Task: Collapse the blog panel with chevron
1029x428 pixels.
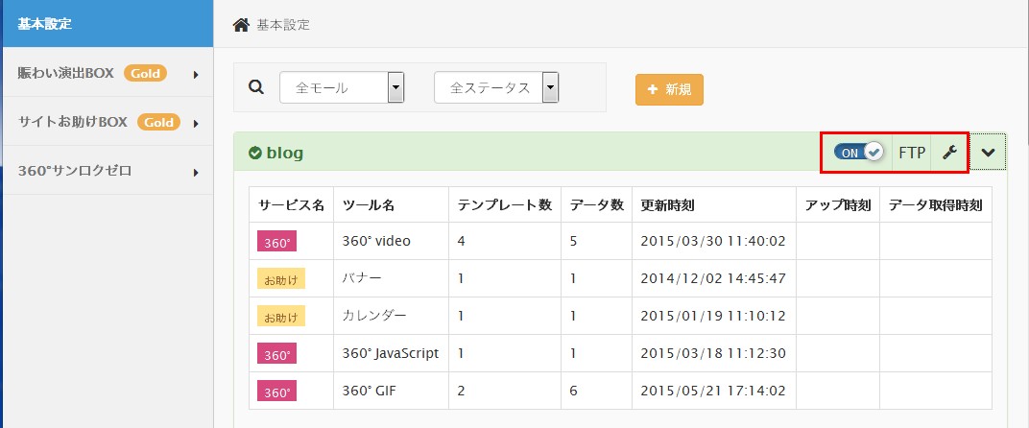Action: point(988,153)
